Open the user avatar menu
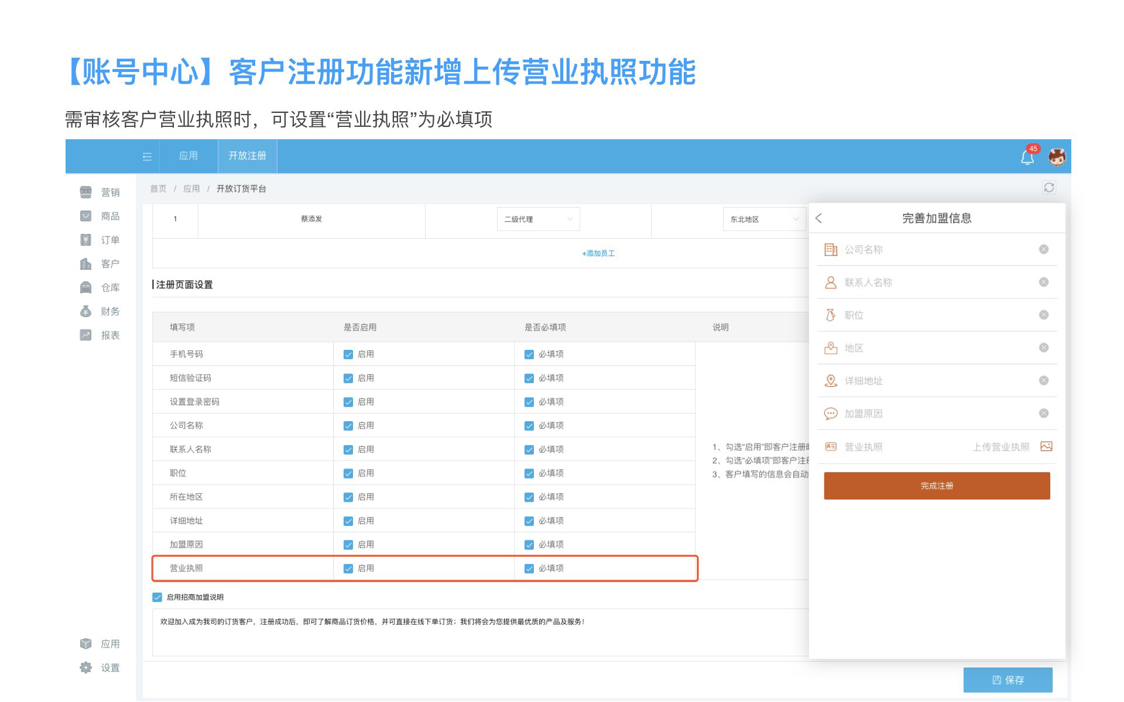Screen dimensions: 1124x702 click(1057, 157)
